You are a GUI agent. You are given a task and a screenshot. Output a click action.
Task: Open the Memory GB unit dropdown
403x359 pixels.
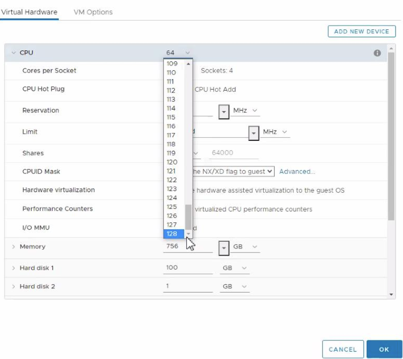pyautogui.click(x=246, y=247)
